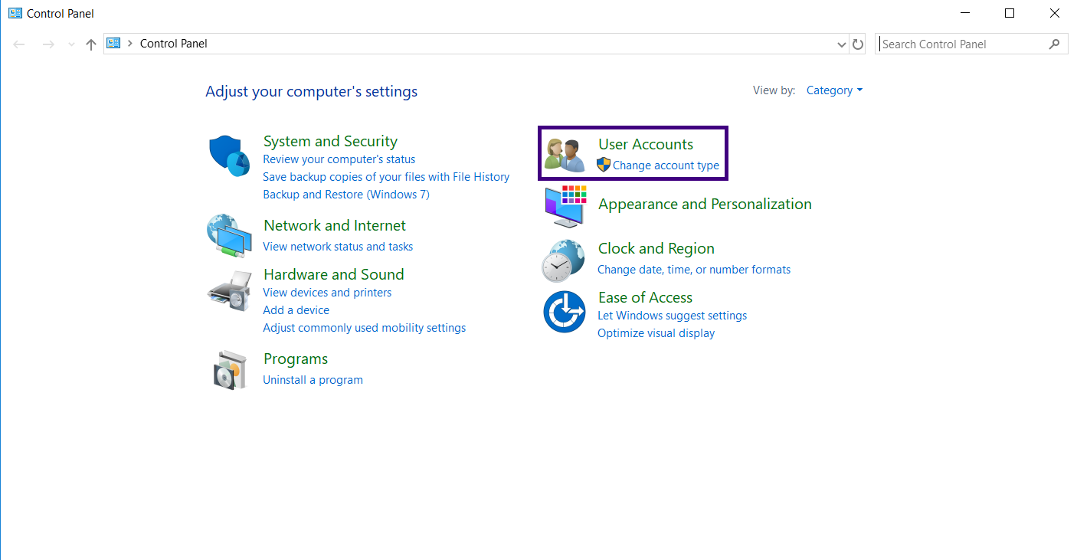This screenshot has height=560, width=1077.
Task: Open Review your computer's status
Action: coord(339,159)
